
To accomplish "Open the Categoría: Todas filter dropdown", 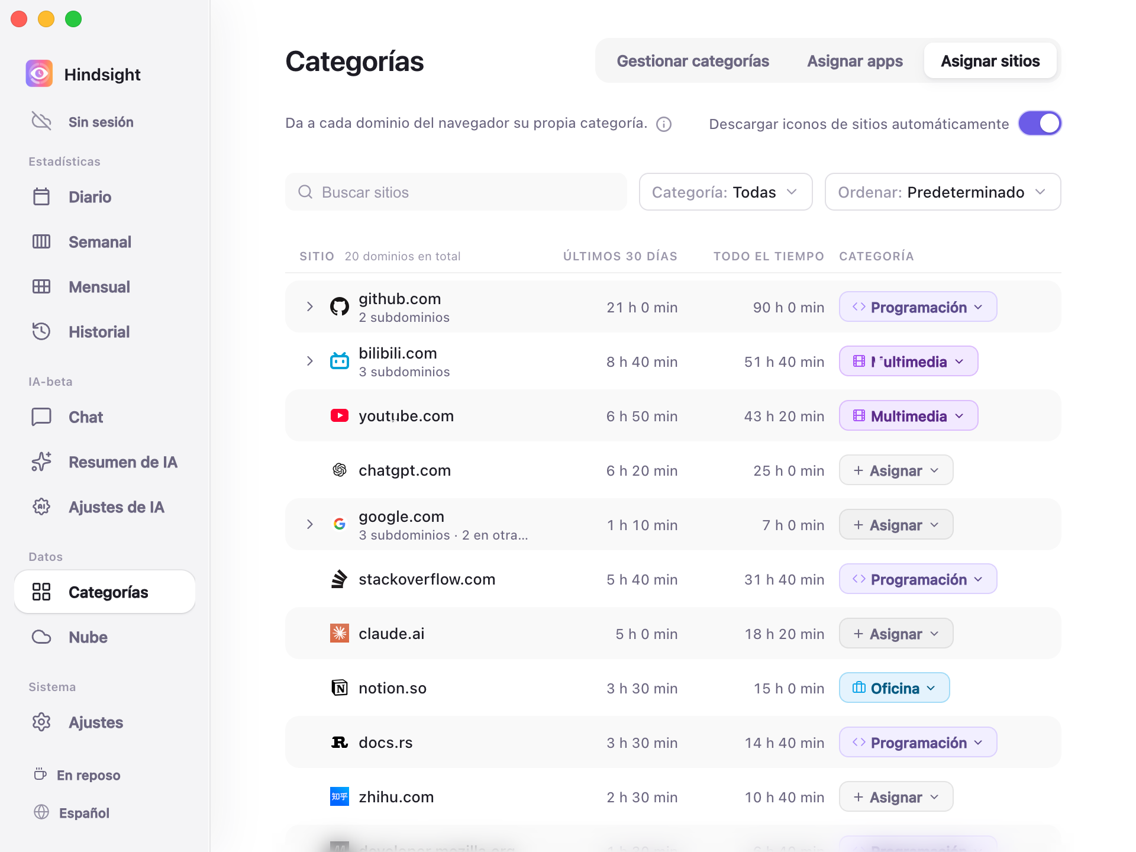I will pos(725,192).
